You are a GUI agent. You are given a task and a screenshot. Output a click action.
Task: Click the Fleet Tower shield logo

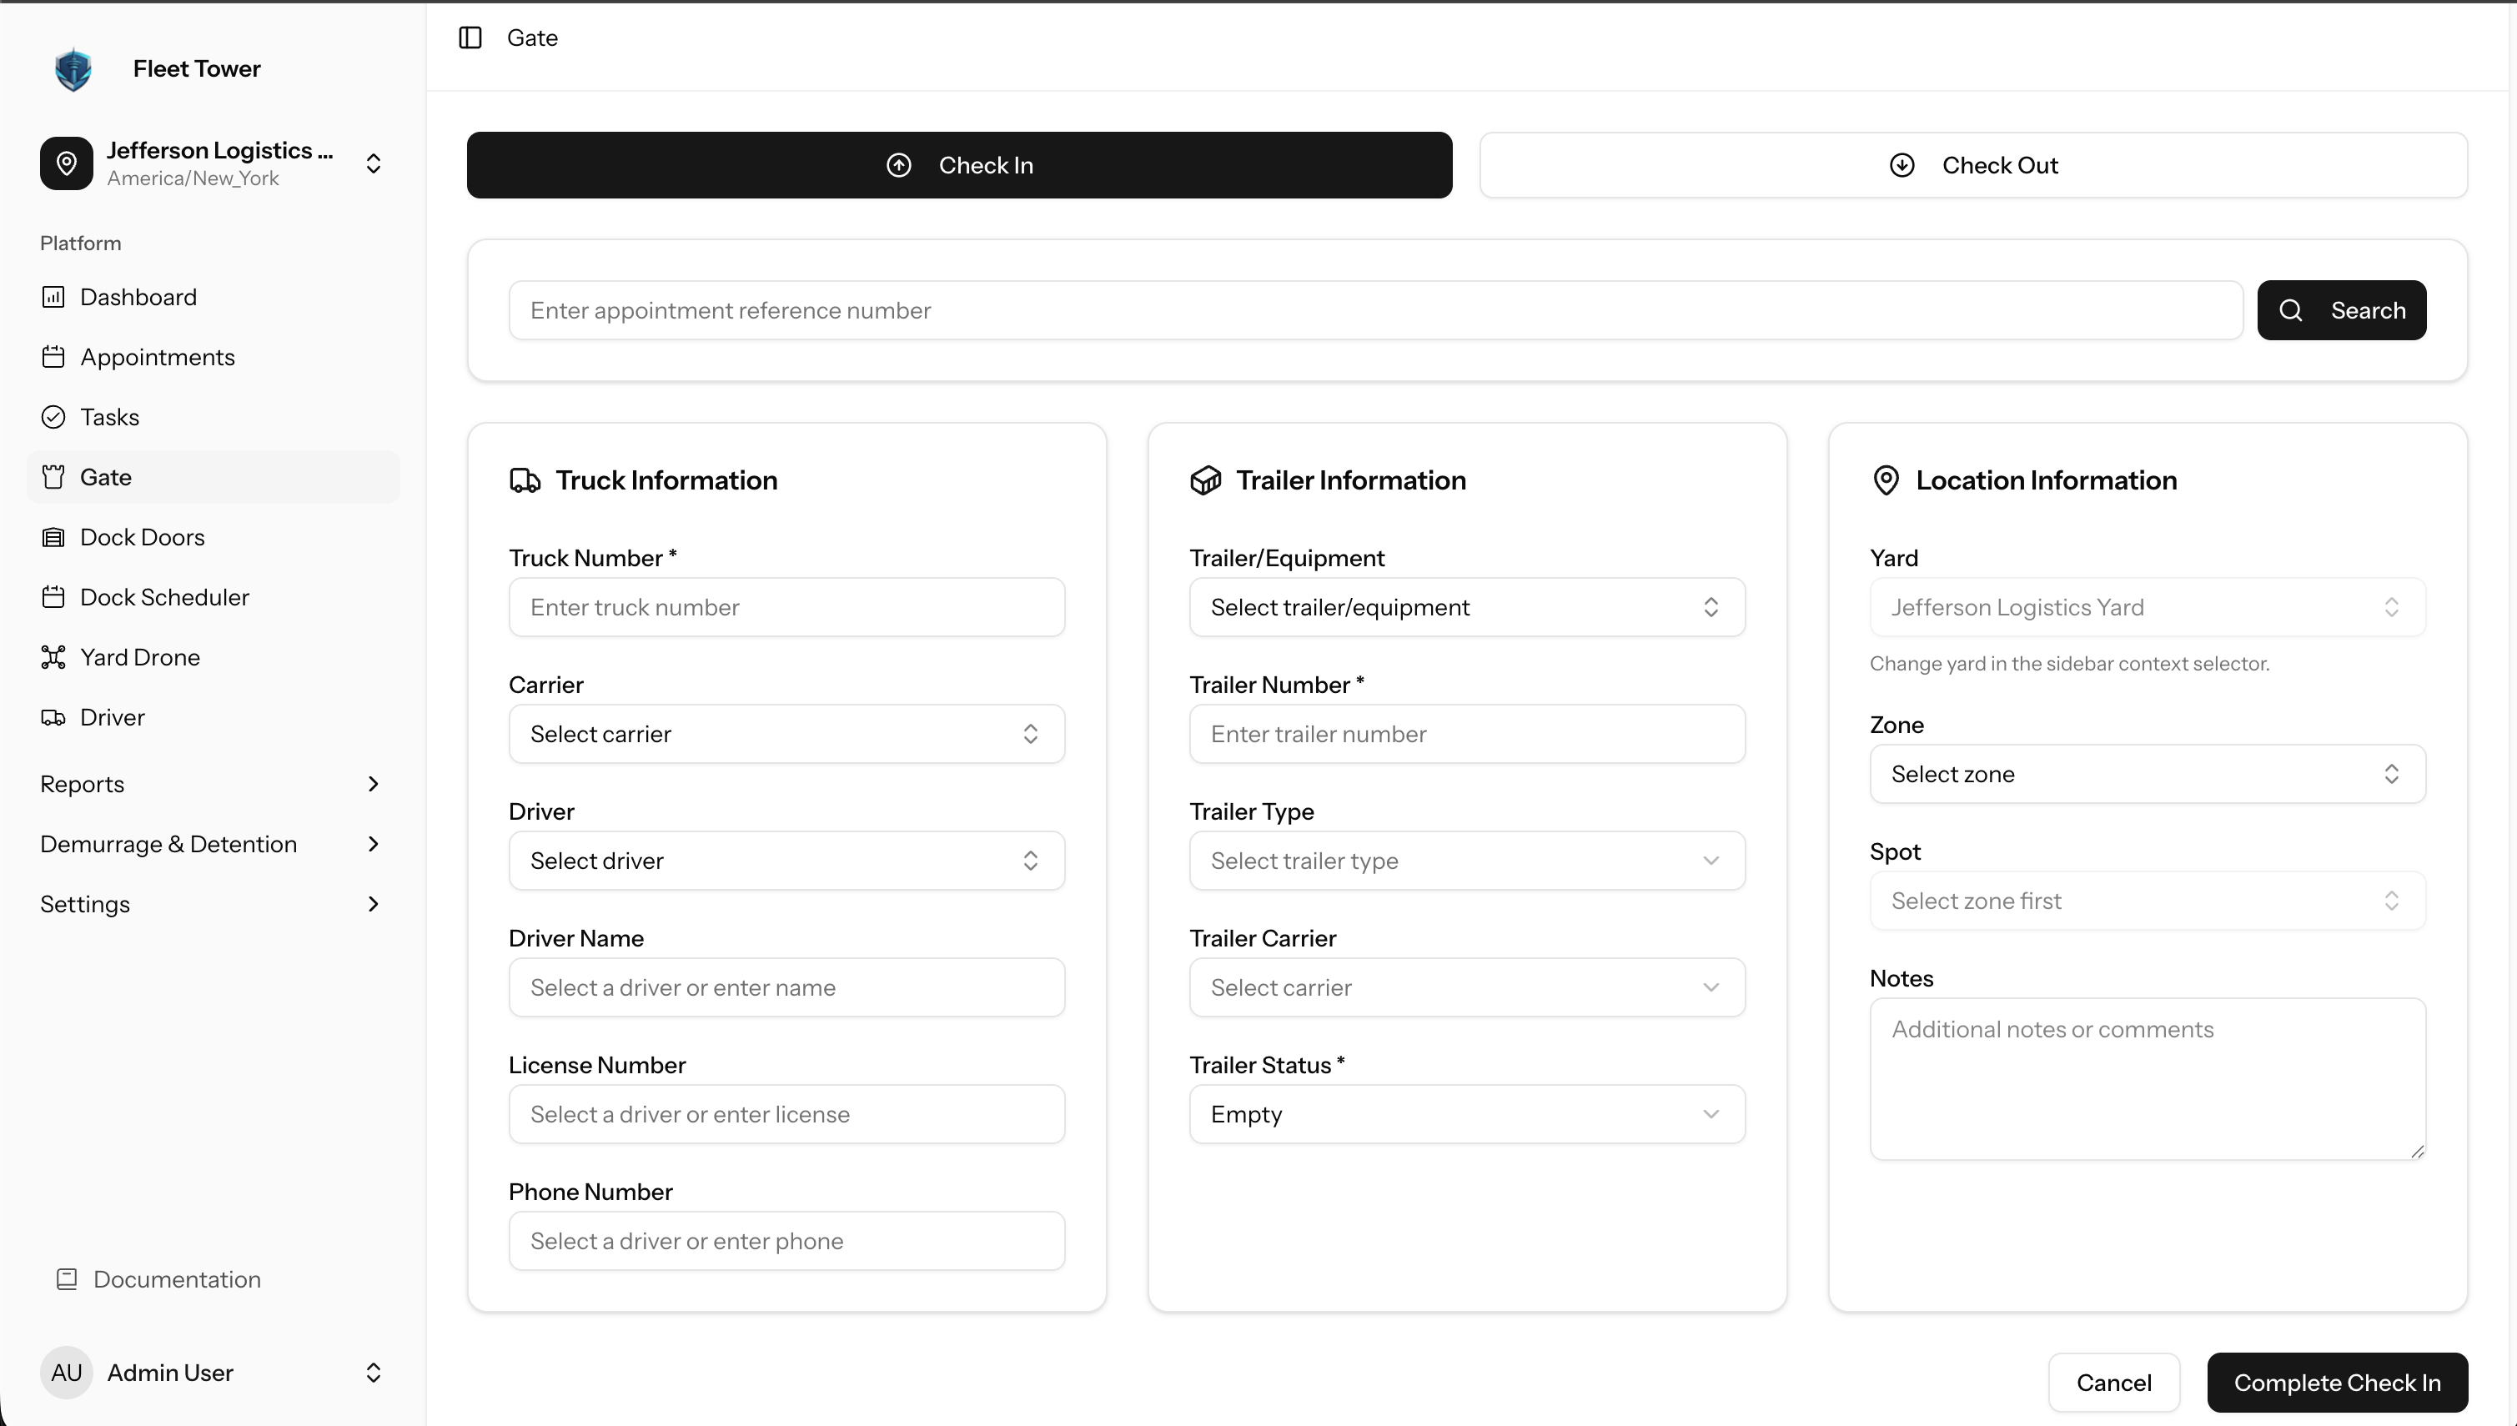pyautogui.click(x=73, y=68)
